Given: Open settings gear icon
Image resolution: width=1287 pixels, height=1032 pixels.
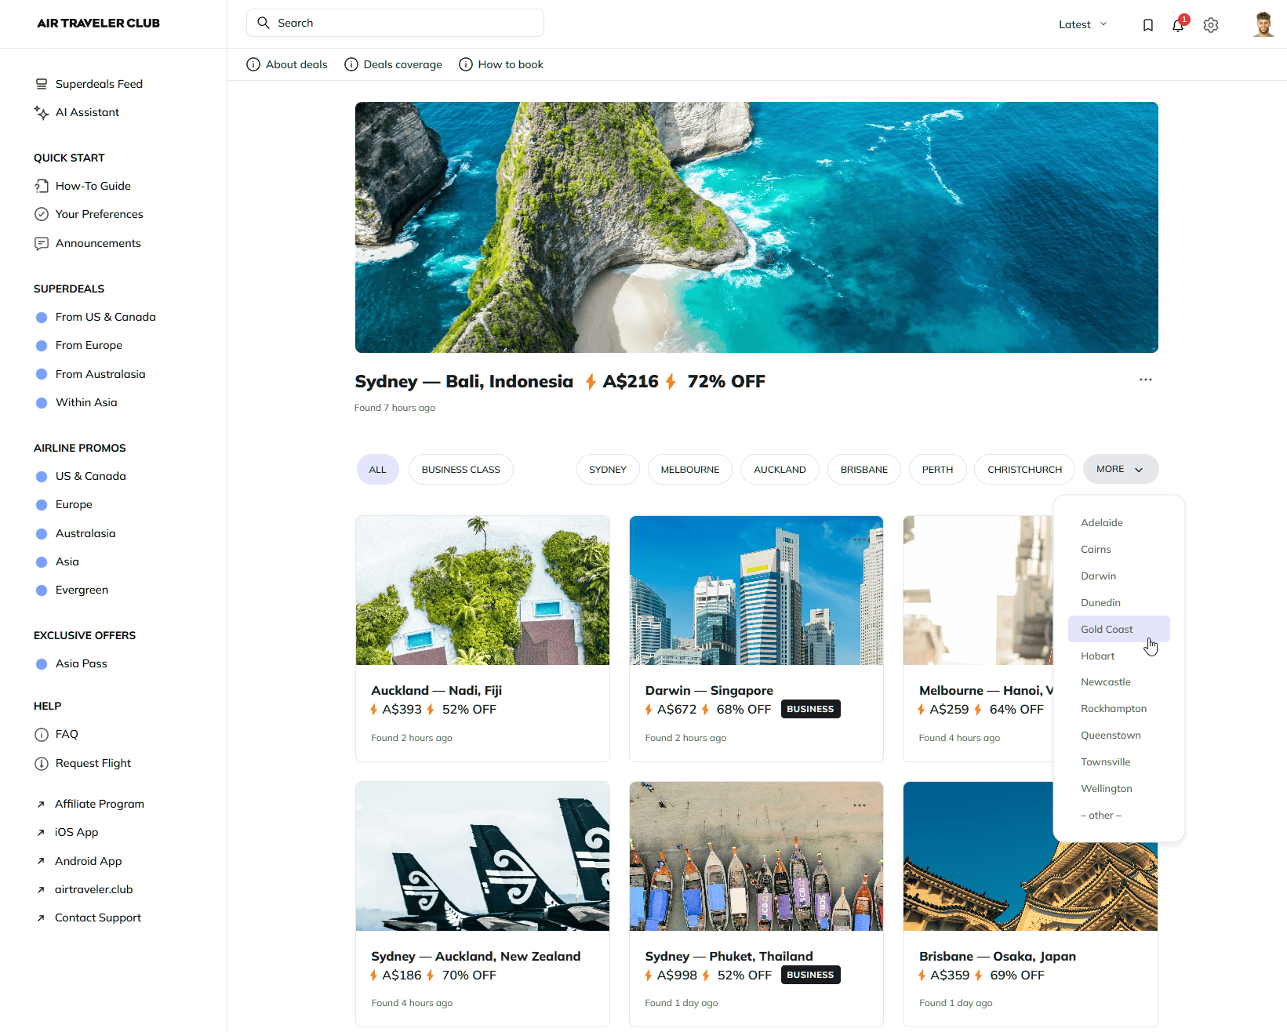Looking at the screenshot, I should point(1210,25).
